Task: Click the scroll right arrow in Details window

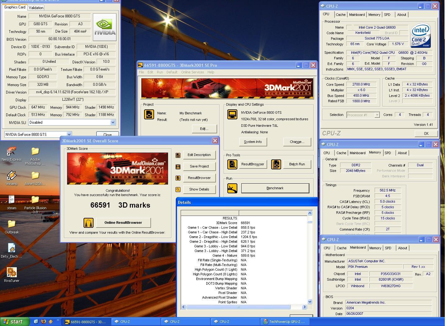Action: tap(304, 307)
